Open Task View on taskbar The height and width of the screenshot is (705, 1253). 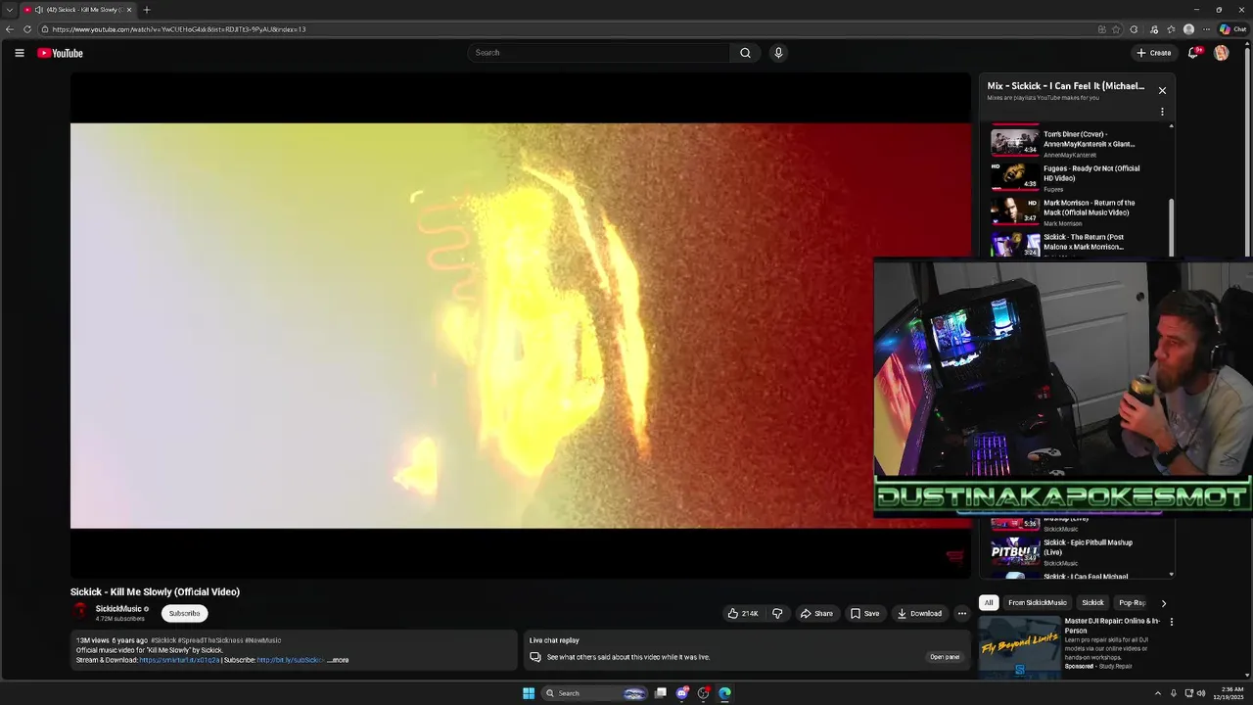tap(661, 693)
